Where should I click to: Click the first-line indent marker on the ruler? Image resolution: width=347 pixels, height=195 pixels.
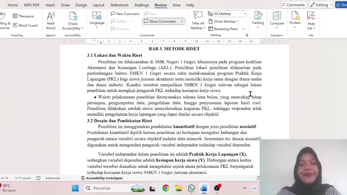pos(94,40)
